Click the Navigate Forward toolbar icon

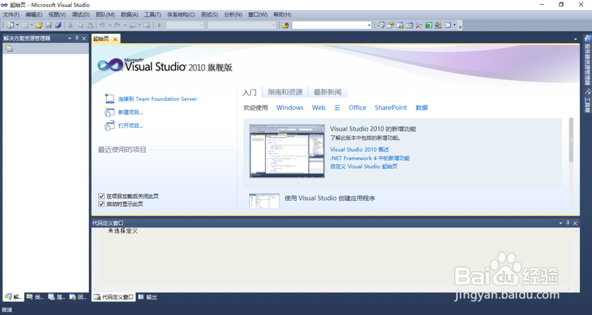point(146,25)
